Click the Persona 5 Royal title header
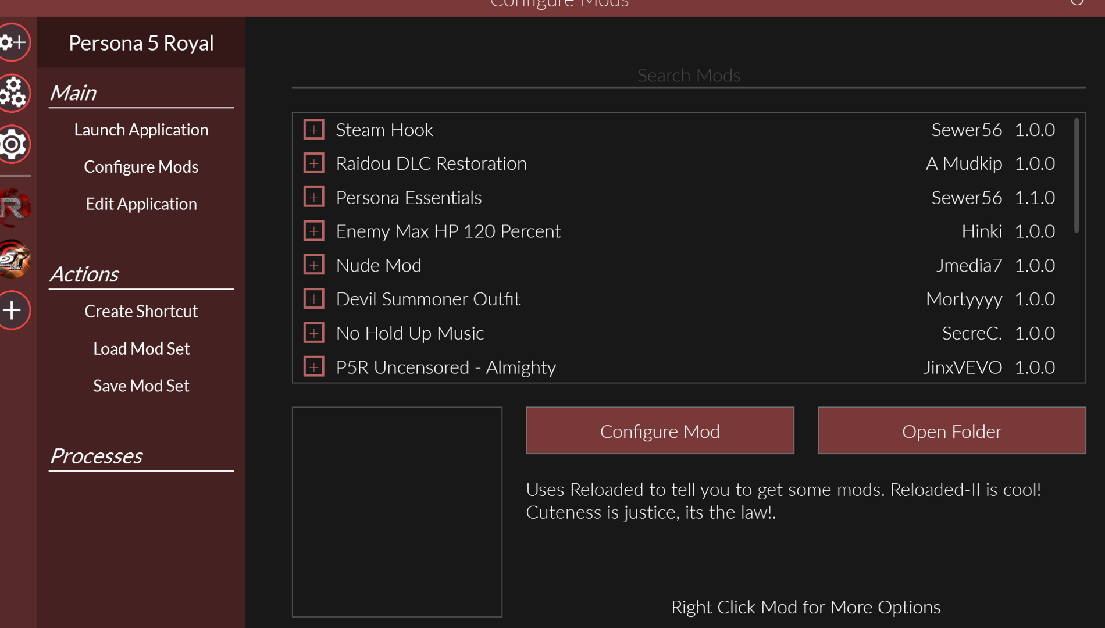1105x628 pixels. 141,43
